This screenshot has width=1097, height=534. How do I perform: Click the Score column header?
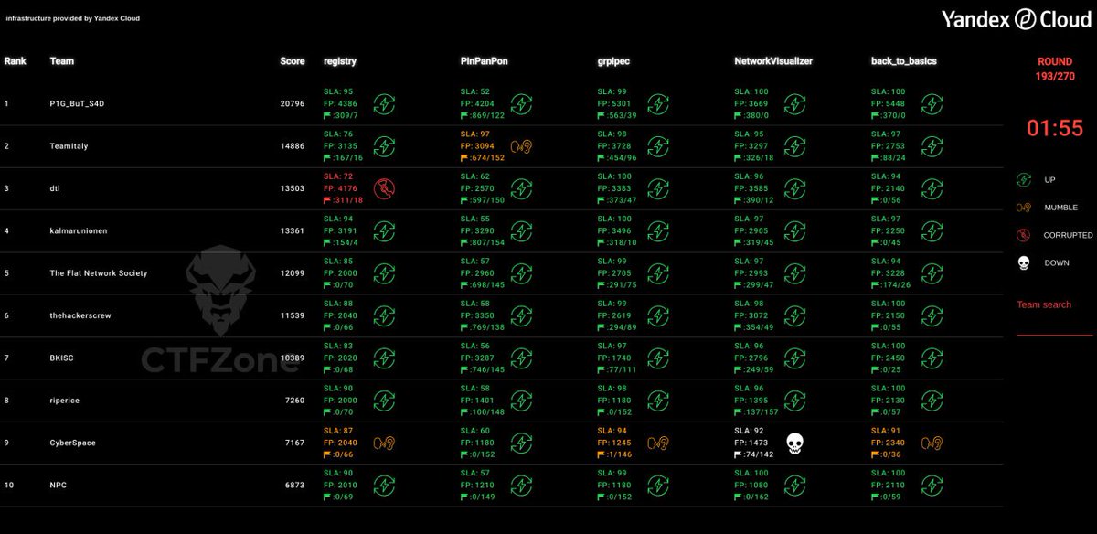[x=293, y=61]
